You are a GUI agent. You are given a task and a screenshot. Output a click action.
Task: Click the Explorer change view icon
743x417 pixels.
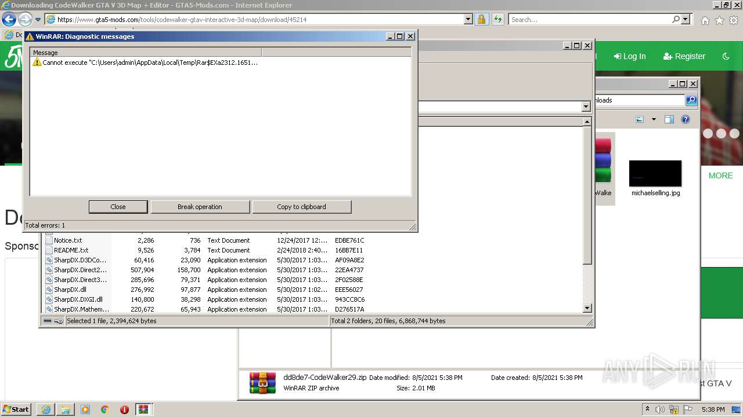640,119
